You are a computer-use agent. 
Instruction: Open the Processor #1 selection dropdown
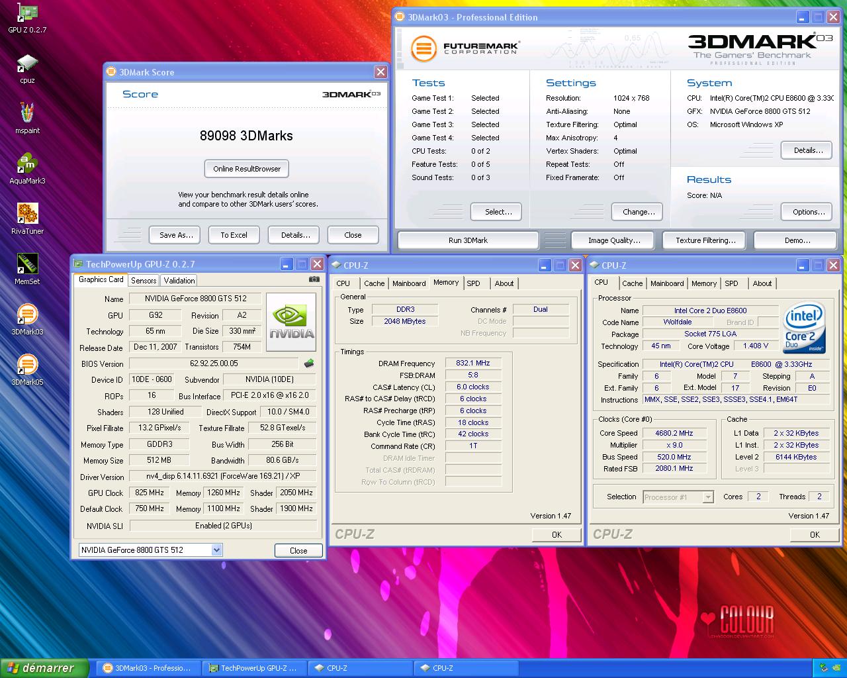coord(708,497)
